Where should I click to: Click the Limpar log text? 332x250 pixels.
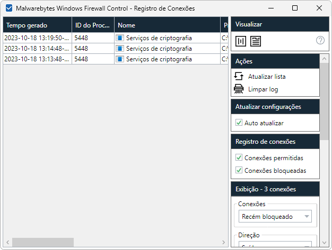(x=263, y=89)
